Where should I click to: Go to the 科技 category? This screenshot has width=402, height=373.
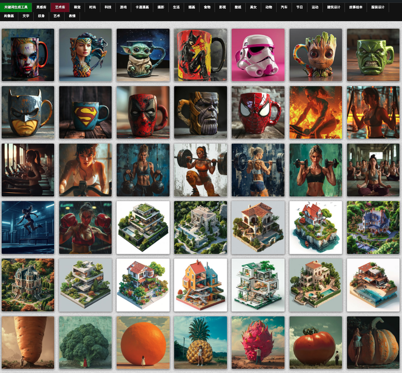coord(108,7)
